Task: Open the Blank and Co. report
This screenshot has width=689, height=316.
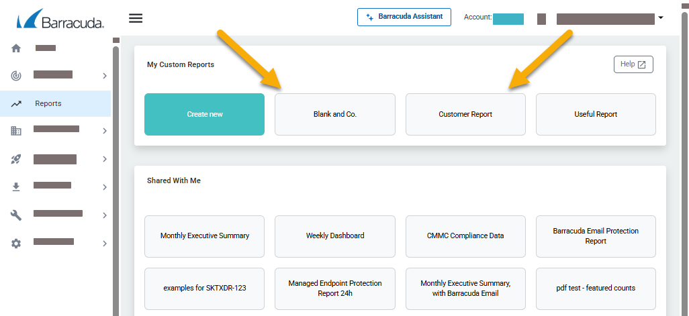Action: coord(335,114)
